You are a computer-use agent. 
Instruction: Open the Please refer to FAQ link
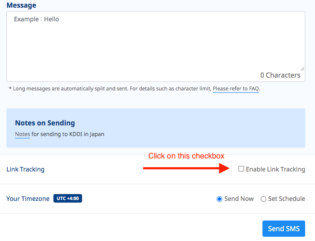(x=236, y=89)
